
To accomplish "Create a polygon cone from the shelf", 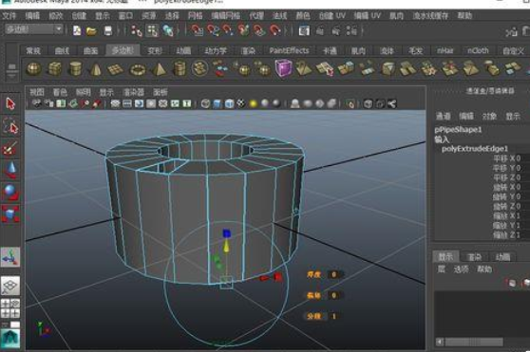I will [96, 69].
